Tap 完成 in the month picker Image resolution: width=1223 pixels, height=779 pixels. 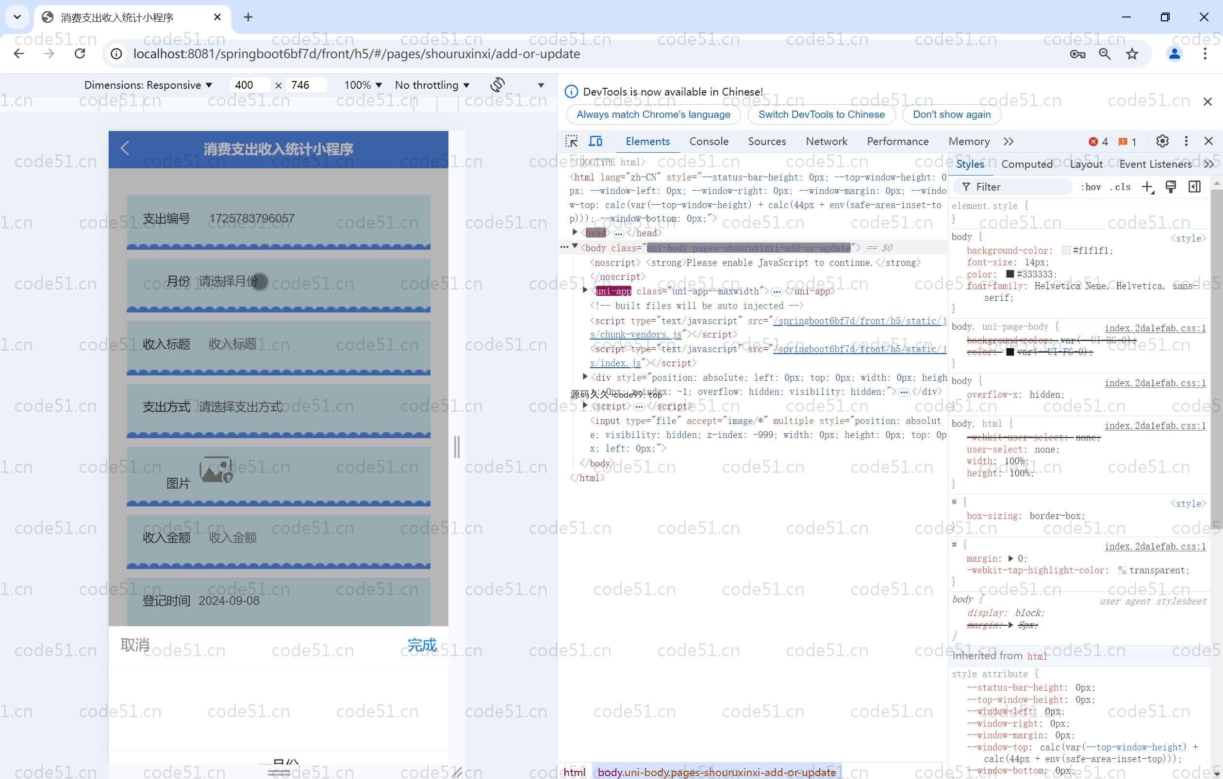coord(422,645)
